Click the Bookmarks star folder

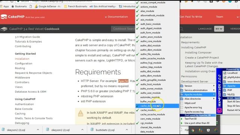pyautogui.click(x=19, y=6)
